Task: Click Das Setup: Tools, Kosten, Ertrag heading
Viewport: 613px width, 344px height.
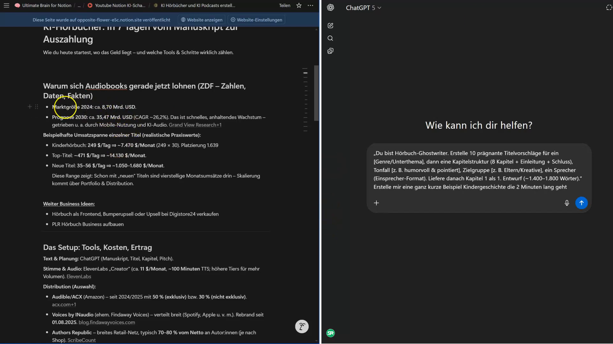Action: pos(97,247)
